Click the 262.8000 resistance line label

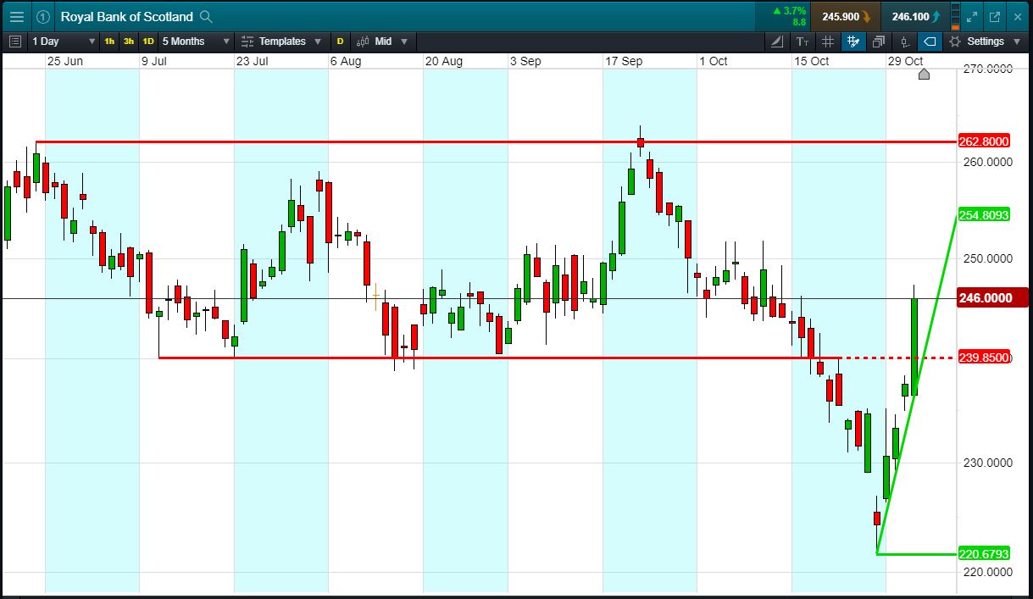click(985, 141)
